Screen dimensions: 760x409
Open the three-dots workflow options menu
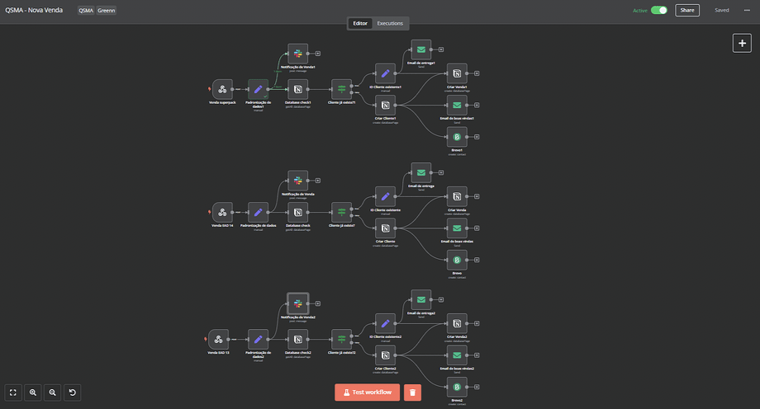pos(747,10)
